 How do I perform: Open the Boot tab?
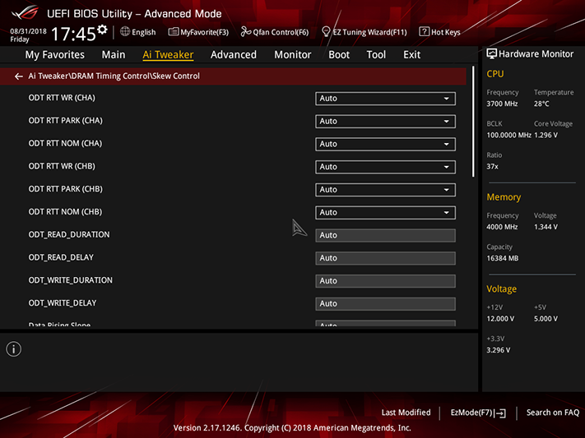coord(339,55)
